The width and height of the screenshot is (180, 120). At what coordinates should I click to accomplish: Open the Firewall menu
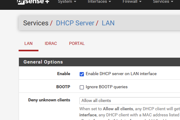tap(132, 2)
